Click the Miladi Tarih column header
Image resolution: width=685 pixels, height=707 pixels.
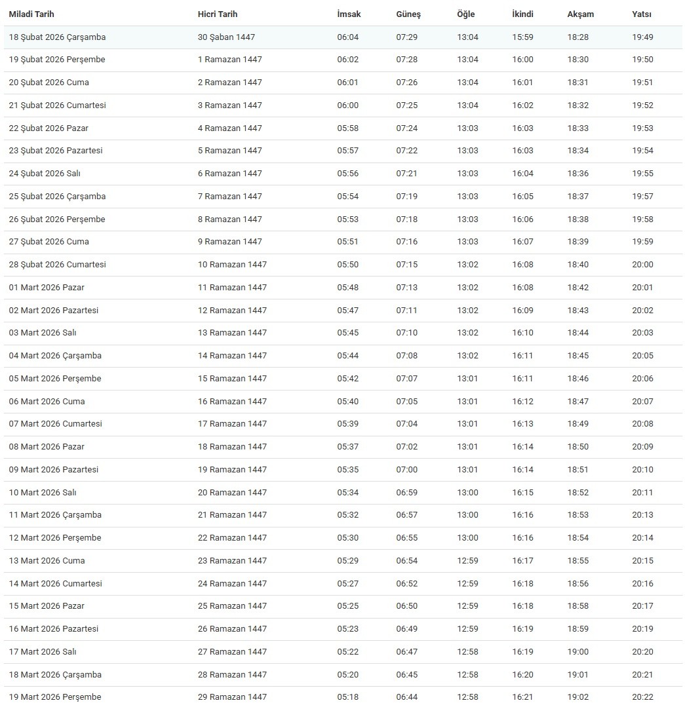31,14
